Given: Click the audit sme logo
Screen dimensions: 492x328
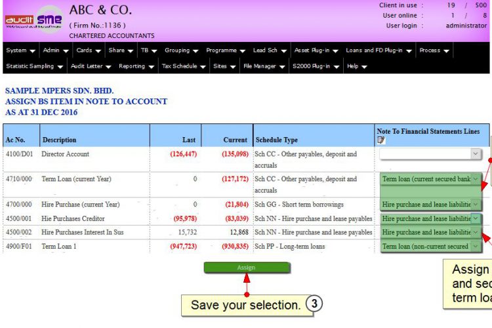Looking at the screenshot, I should 33,19.
